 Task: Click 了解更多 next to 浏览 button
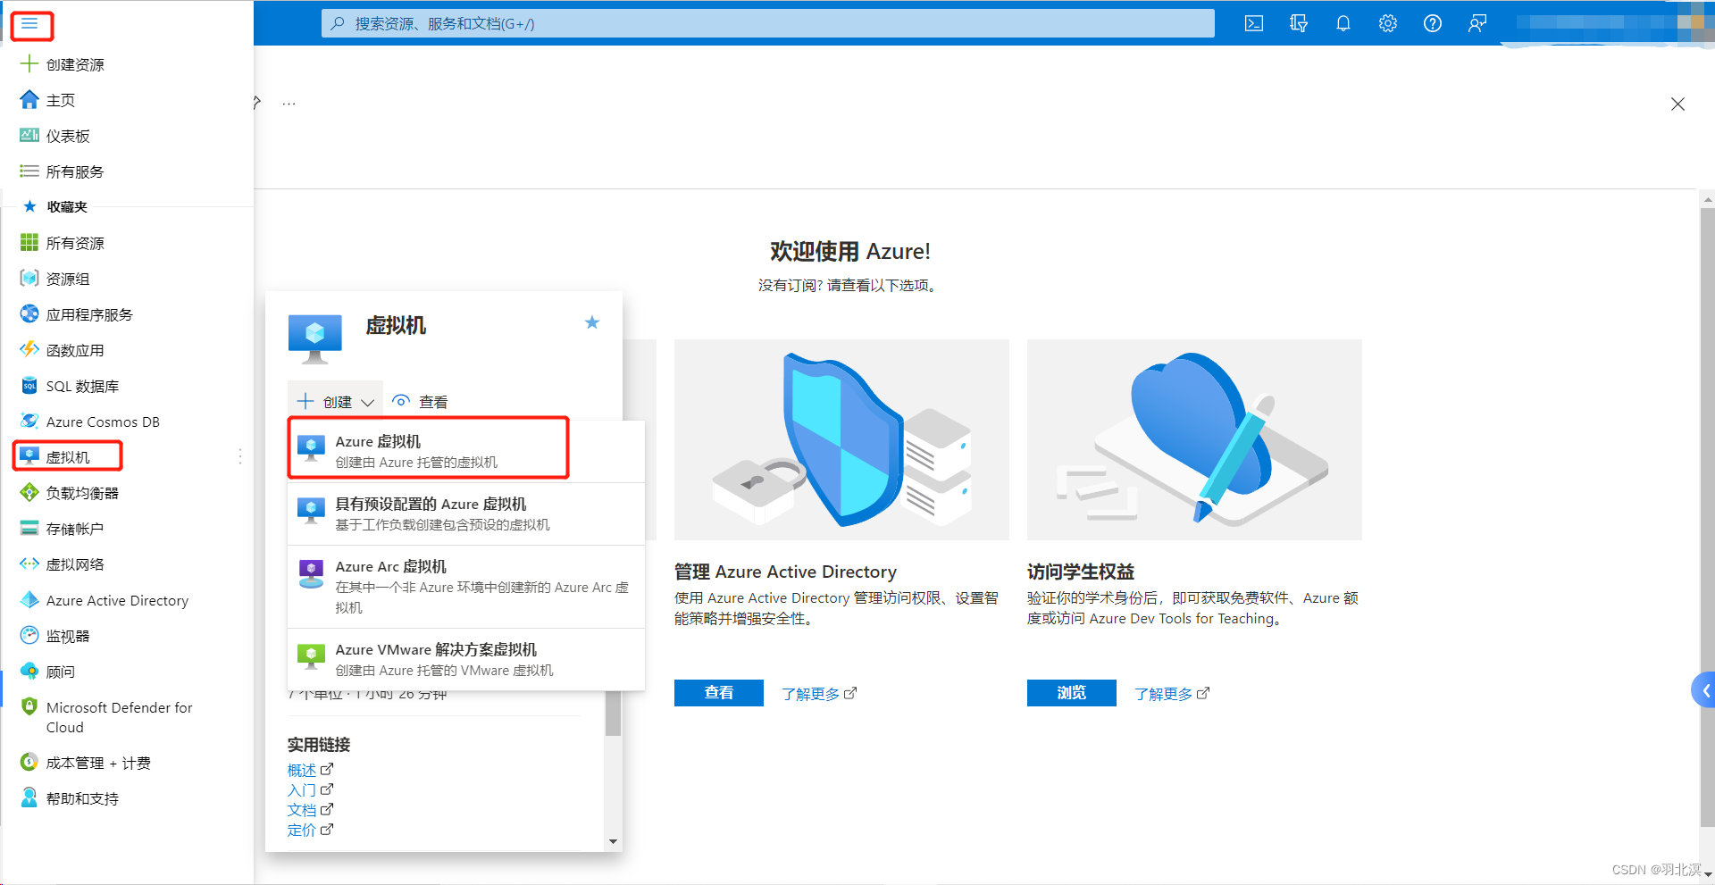(x=1172, y=694)
